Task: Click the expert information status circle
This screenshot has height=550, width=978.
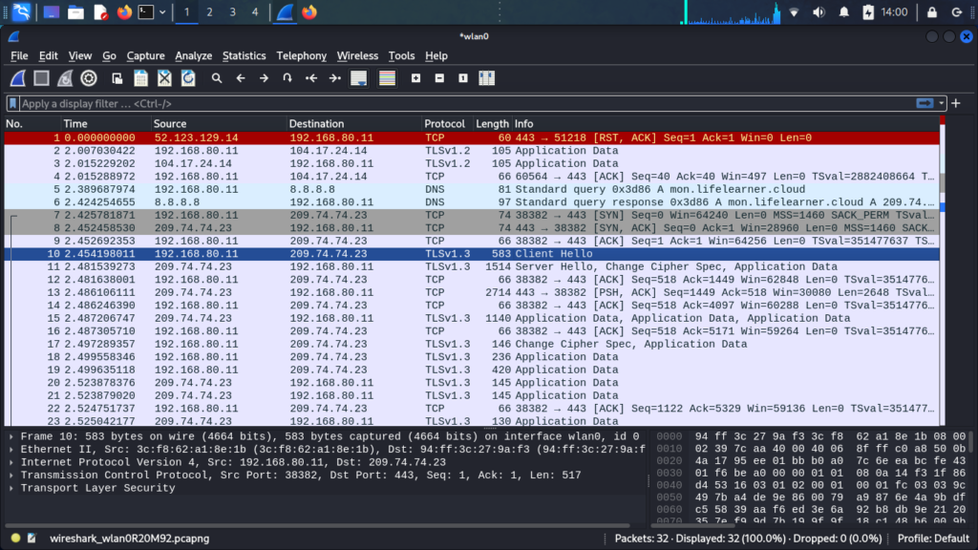Action: pos(15,539)
